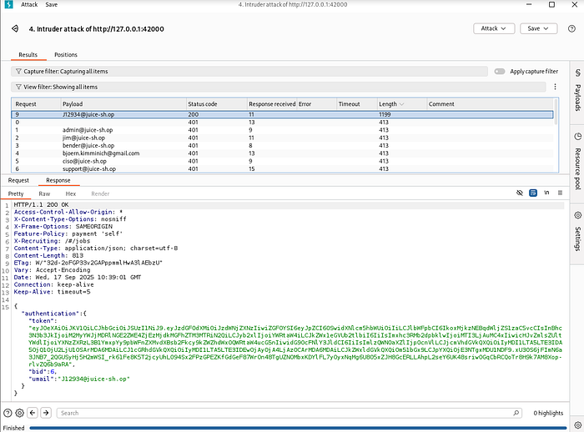The width and height of the screenshot is (584, 432).
Task: Click the view filter funnel icon
Action: tap(18, 87)
